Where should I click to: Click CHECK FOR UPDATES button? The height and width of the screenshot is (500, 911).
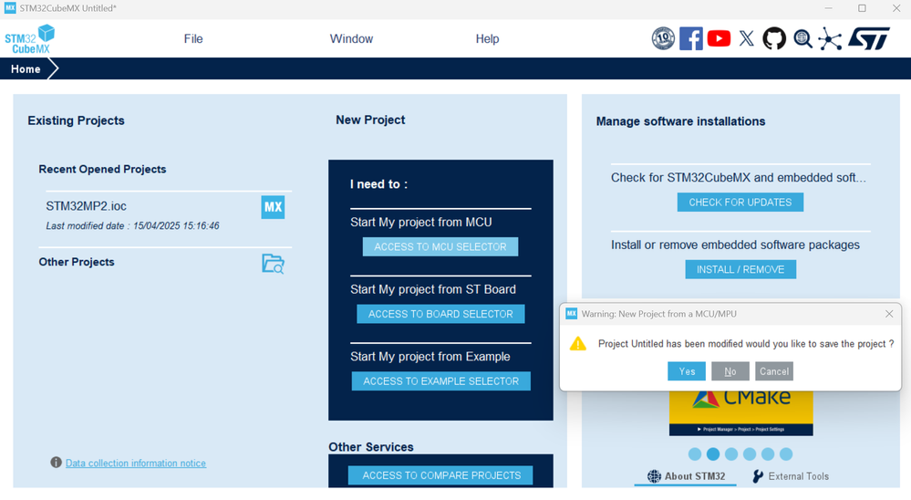[x=740, y=203]
